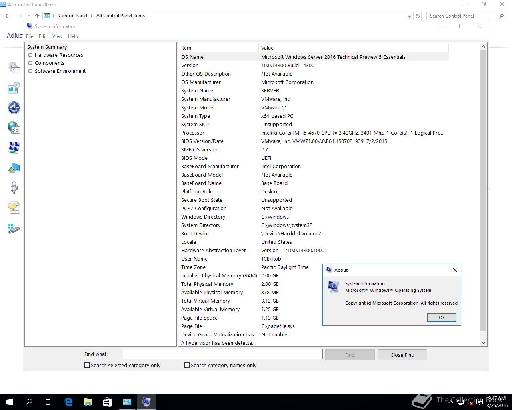
Task: Select the Page File Space row
Action: tap(251, 318)
